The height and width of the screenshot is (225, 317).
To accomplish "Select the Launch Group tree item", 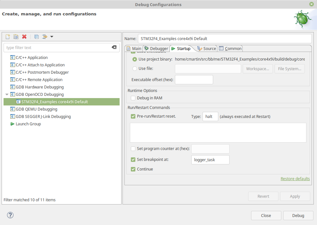I will [x=28, y=124].
